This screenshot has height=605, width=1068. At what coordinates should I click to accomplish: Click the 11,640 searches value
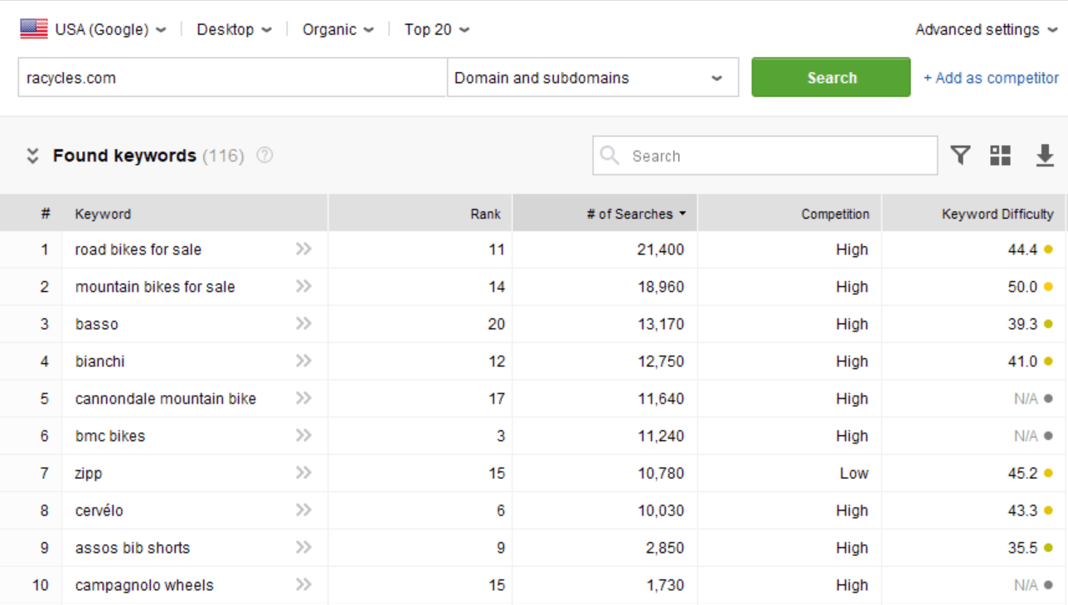coord(661,399)
